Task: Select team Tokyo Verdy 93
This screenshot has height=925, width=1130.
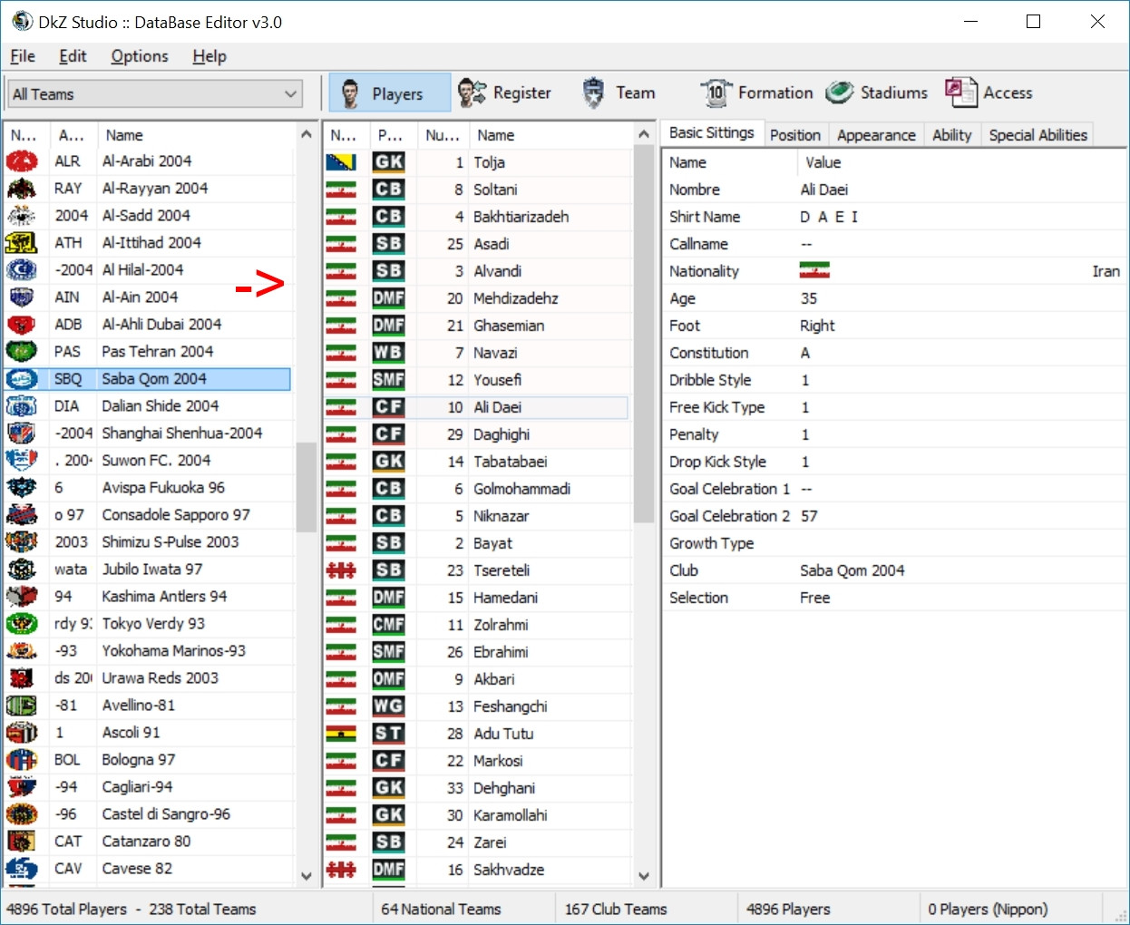Action: tap(153, 624)
